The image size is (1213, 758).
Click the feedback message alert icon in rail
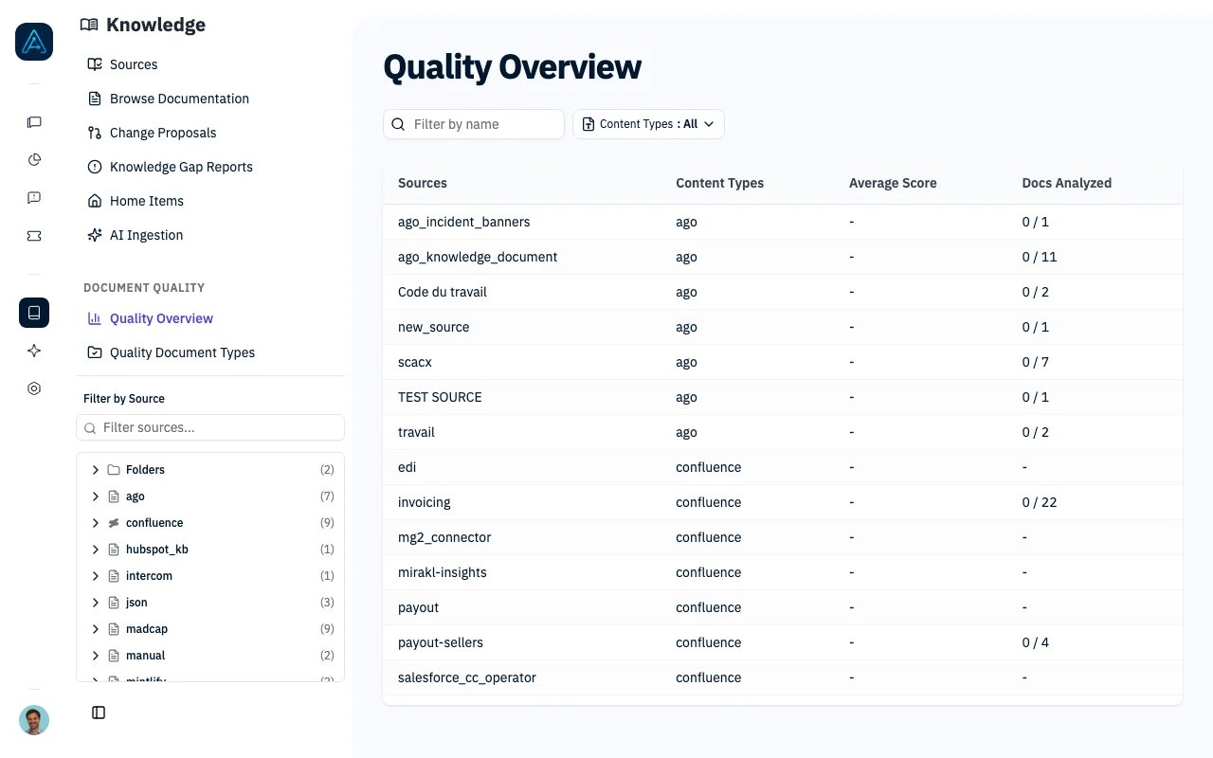pos(34,197)
